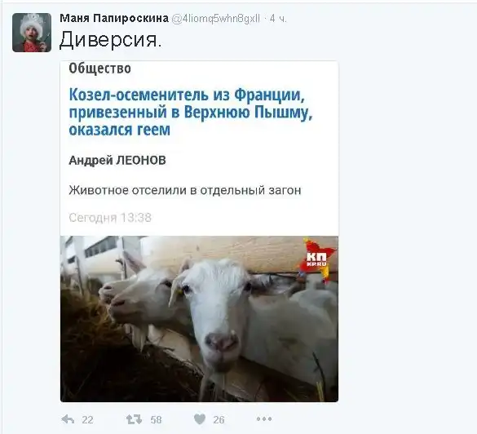Open the three-dots more options menu
The width and height of the screenshot is (477, 434).
tap(263, 419)
